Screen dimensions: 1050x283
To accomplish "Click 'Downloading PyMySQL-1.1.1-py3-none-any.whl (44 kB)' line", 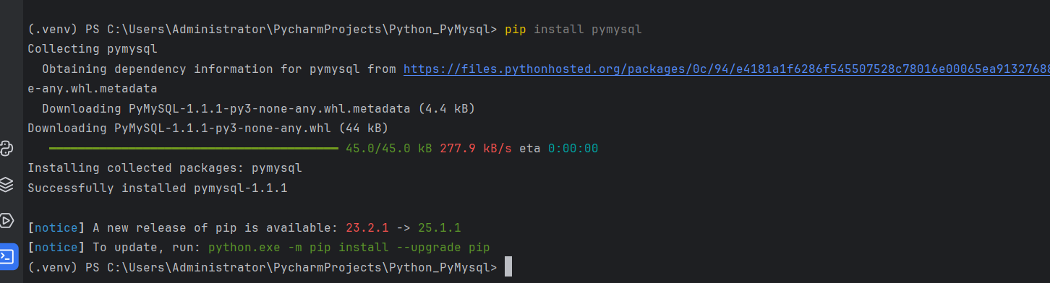I will tap(208, 129).
